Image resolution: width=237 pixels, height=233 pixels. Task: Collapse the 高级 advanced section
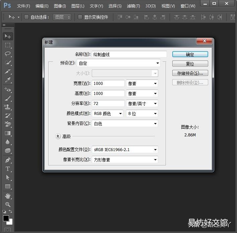click(x=58, y=136)
